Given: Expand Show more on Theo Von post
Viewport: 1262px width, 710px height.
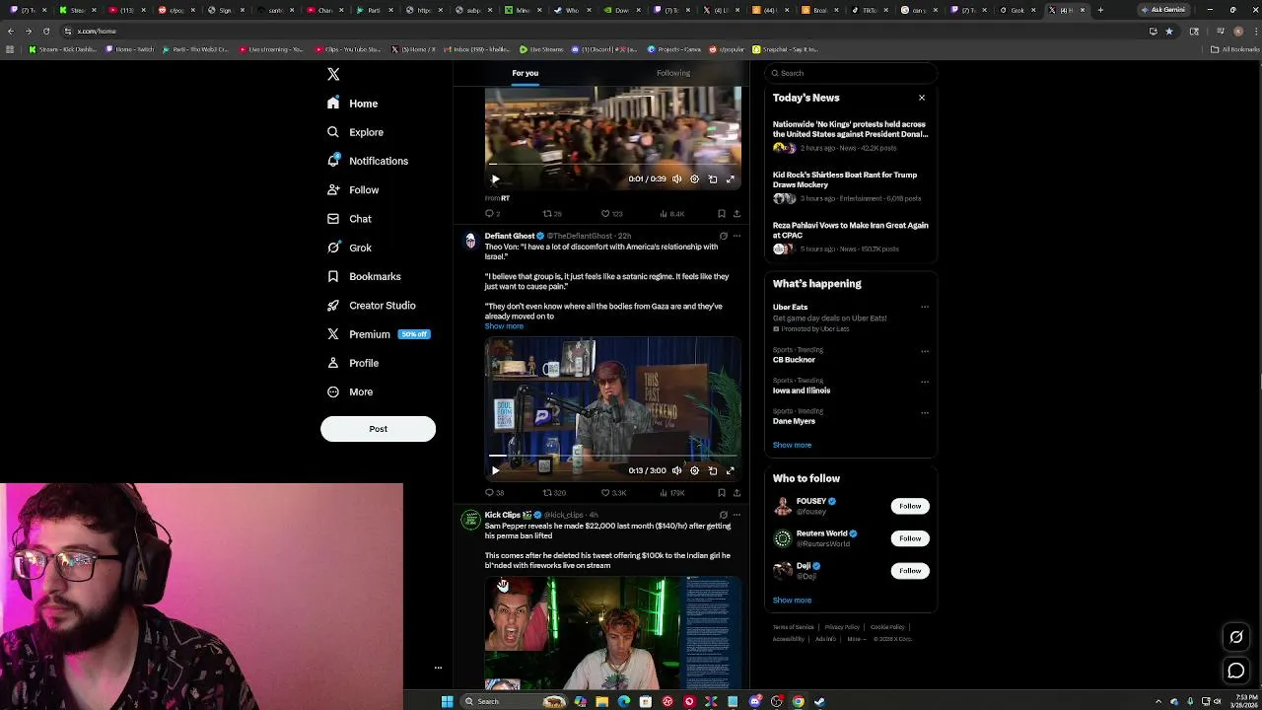Looking at the screenshot, I should [x=504, y=326].
